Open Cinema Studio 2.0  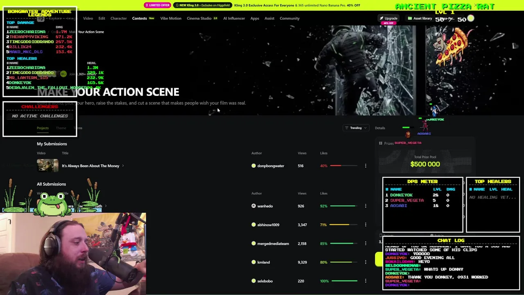(x=202, y=18)
